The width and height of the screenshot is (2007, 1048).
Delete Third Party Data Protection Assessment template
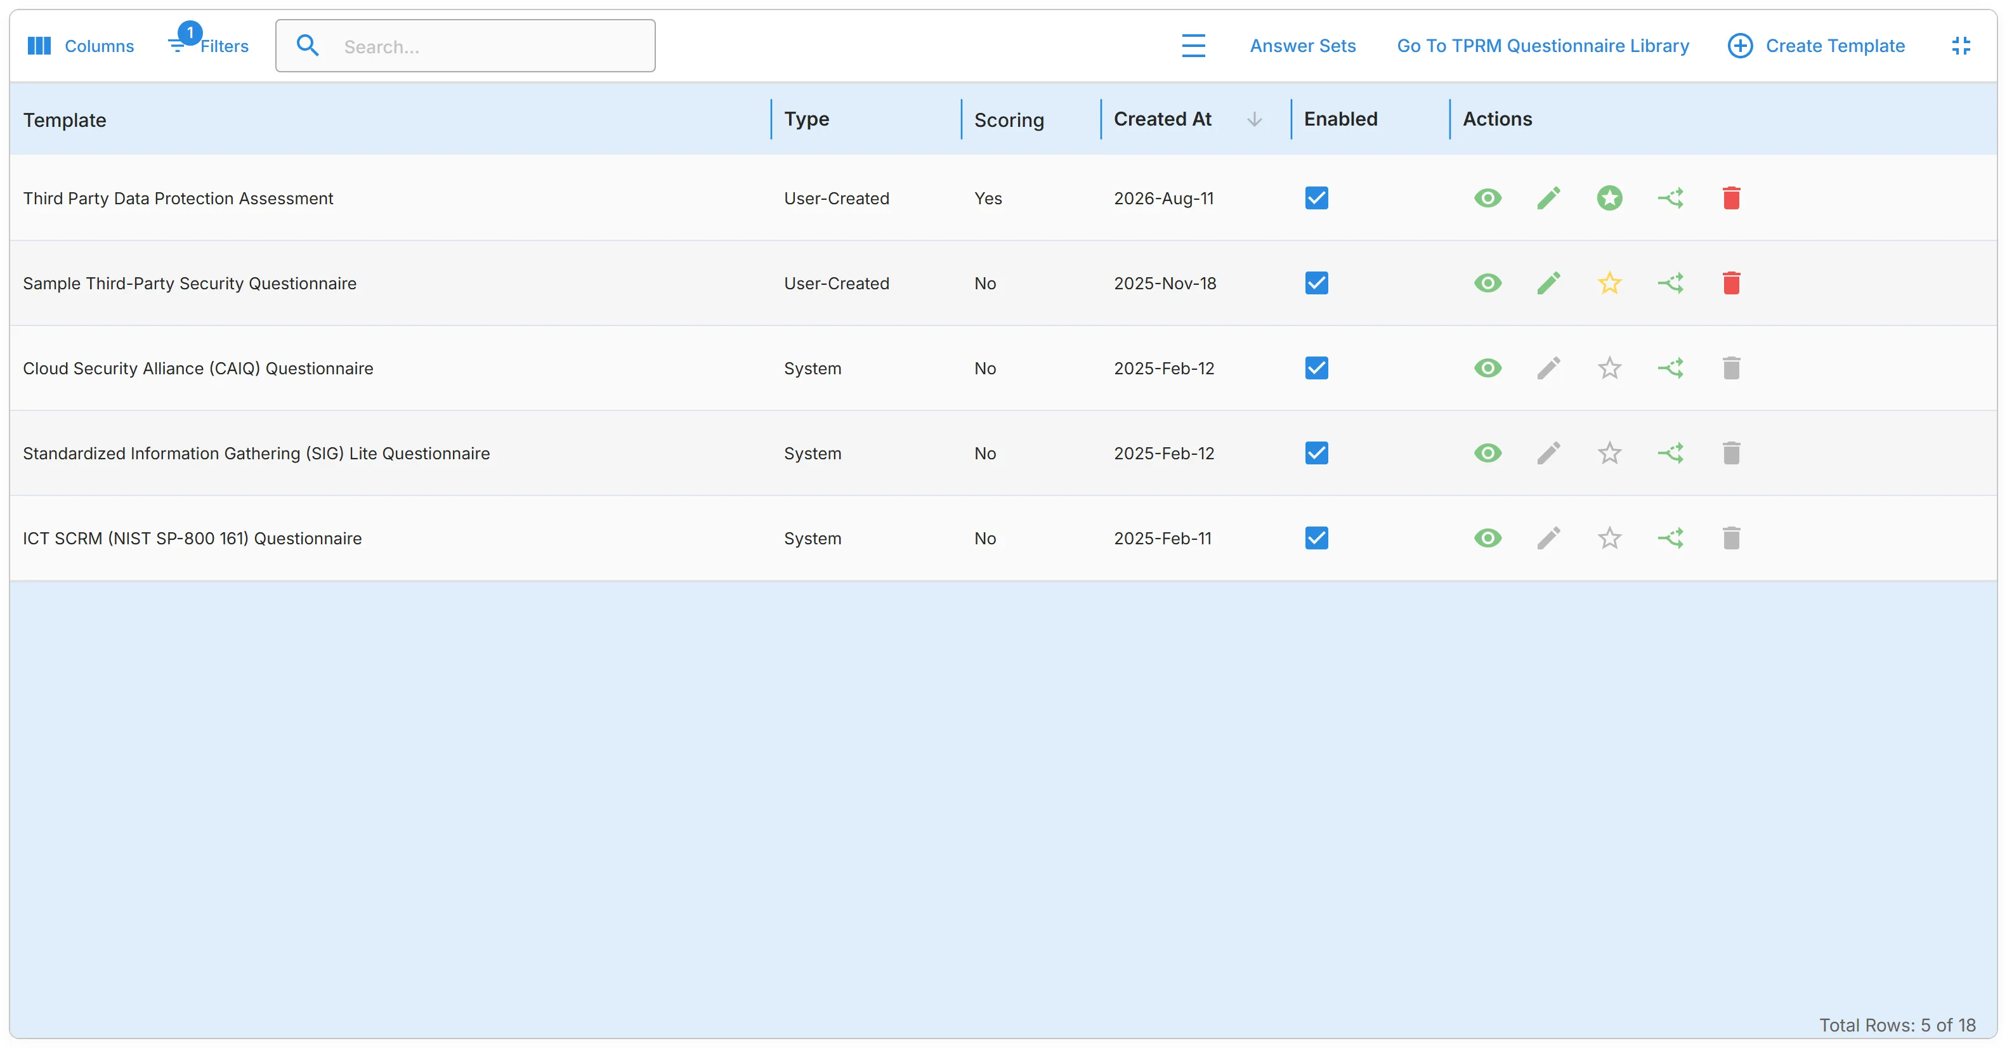[1731, 198]
